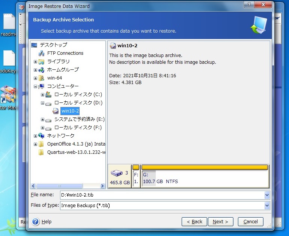Open the Files of type dropdown arrow
289x236 pixels.
pos(267,206)
